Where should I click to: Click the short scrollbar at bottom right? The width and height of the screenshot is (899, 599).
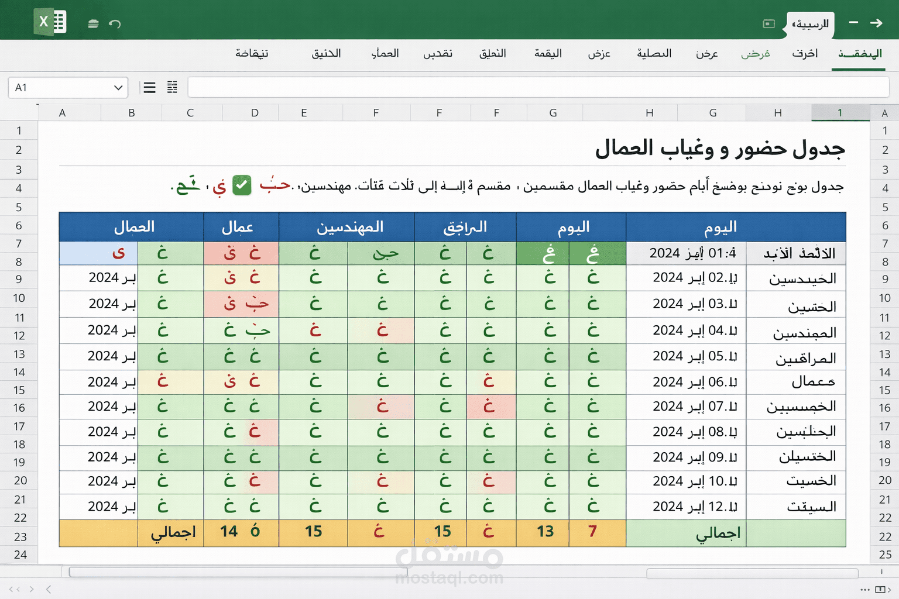coord(752,573)
